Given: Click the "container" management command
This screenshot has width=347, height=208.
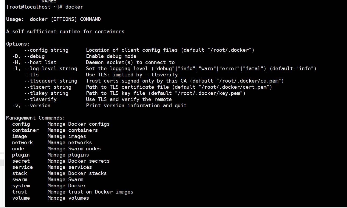Looking at the screenshot, I should pos(25,130).
